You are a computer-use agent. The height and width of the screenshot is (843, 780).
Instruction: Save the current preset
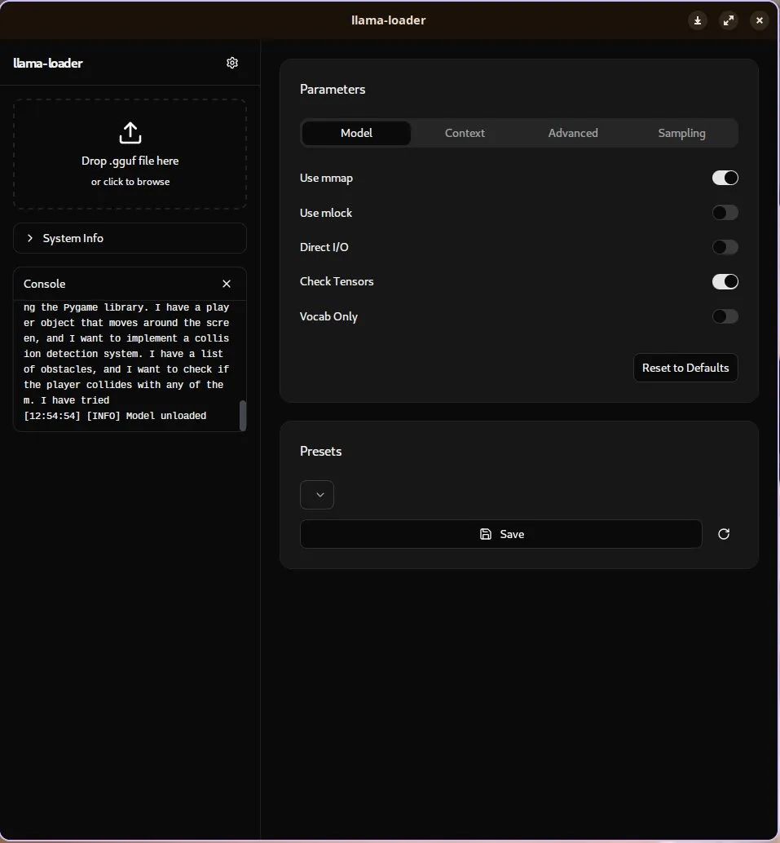(x=501, y=534)
